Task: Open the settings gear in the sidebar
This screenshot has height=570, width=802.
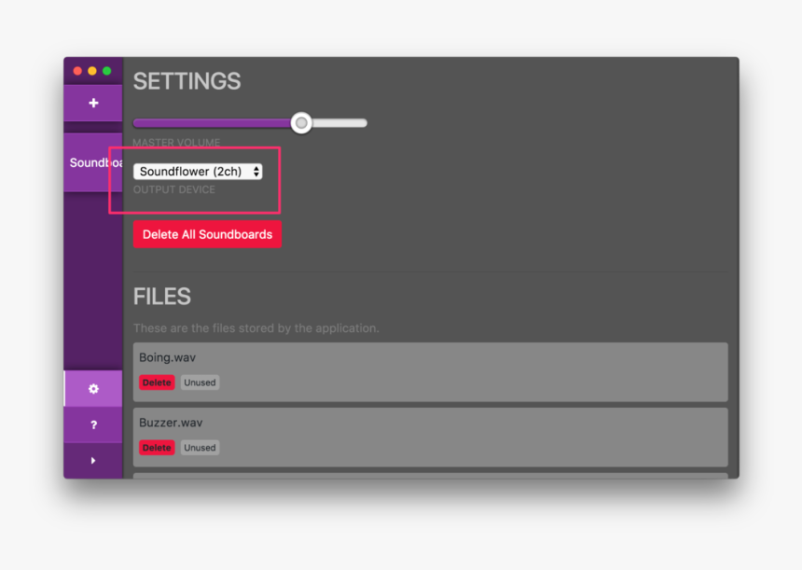Action: tap(93, 389)
